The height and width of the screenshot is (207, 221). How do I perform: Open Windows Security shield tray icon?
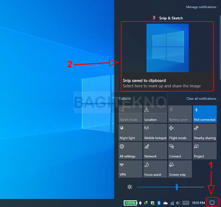click(x=153, y=203)
